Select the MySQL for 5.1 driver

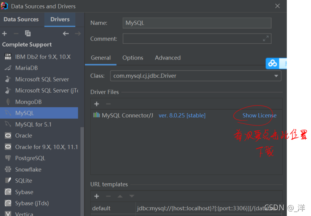[x=39, y=124]
